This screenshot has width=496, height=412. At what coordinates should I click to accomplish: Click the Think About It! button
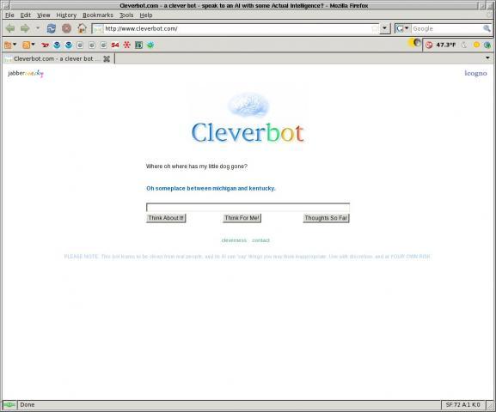tap(166, 218)
